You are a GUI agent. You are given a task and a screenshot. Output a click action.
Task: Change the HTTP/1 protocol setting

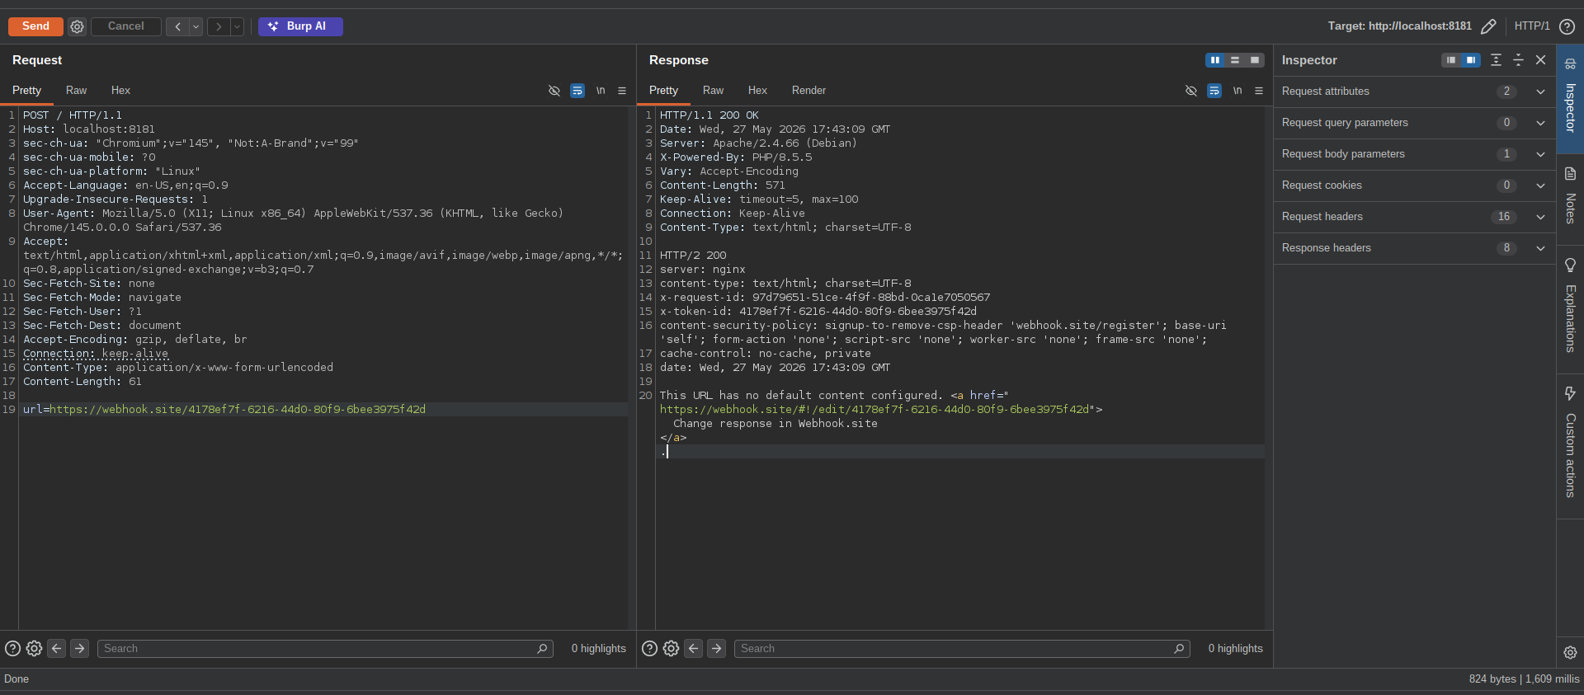(x=1532, y=26)
